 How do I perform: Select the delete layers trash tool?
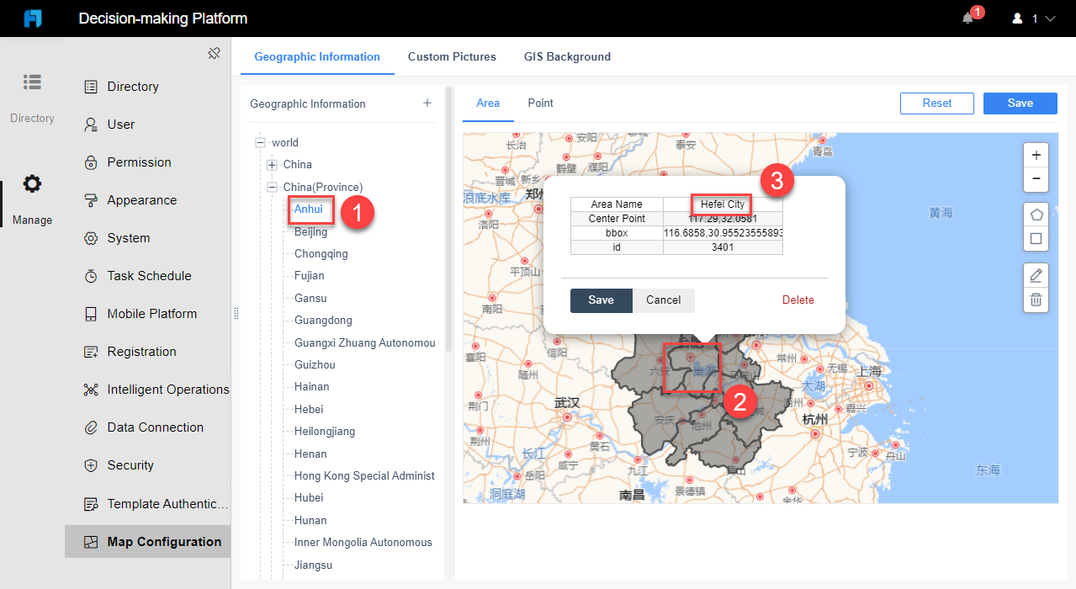(x=1036, y=300)
